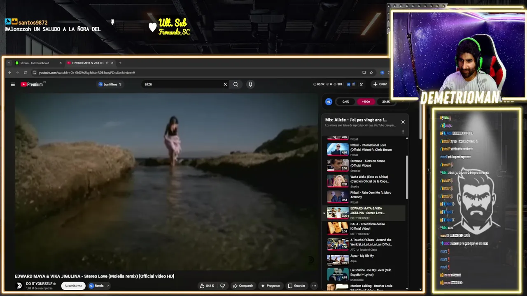Viewport: 527px width, 296px height.
Task: Expand the chevron beside the 20.3K pill
Action: [402, 102]
